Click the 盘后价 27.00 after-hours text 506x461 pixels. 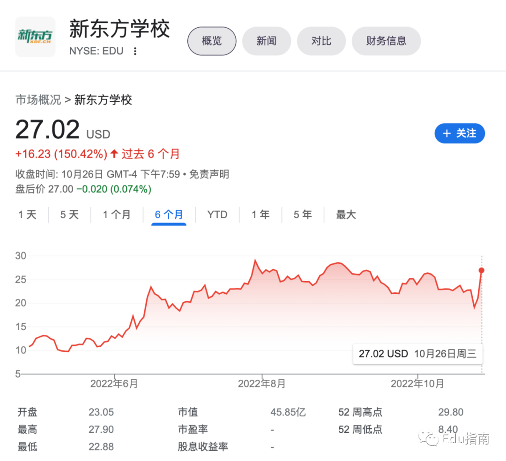[x=44, y=189]
